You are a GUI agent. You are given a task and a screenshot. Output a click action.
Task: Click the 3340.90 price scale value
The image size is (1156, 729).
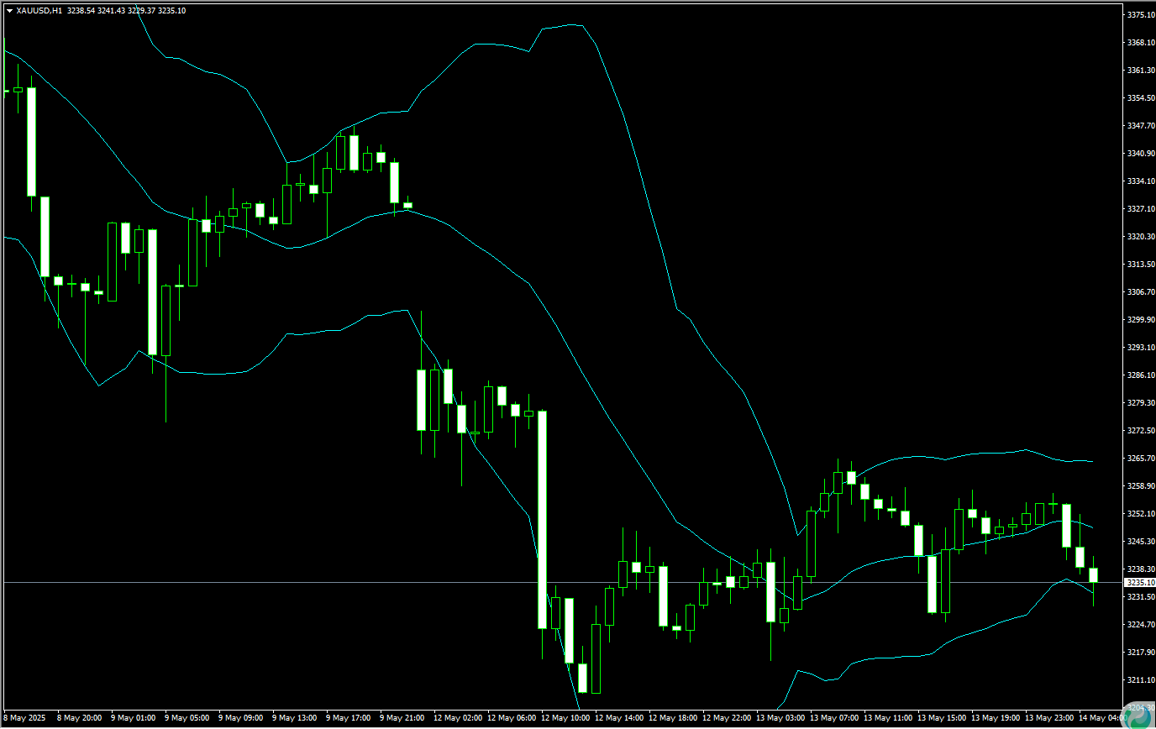tap(1138, 154)
